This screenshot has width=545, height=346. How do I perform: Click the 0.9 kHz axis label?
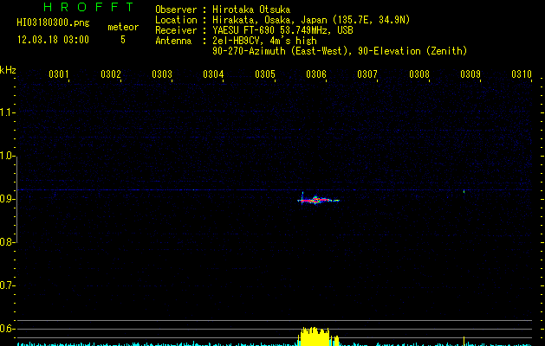7,199
